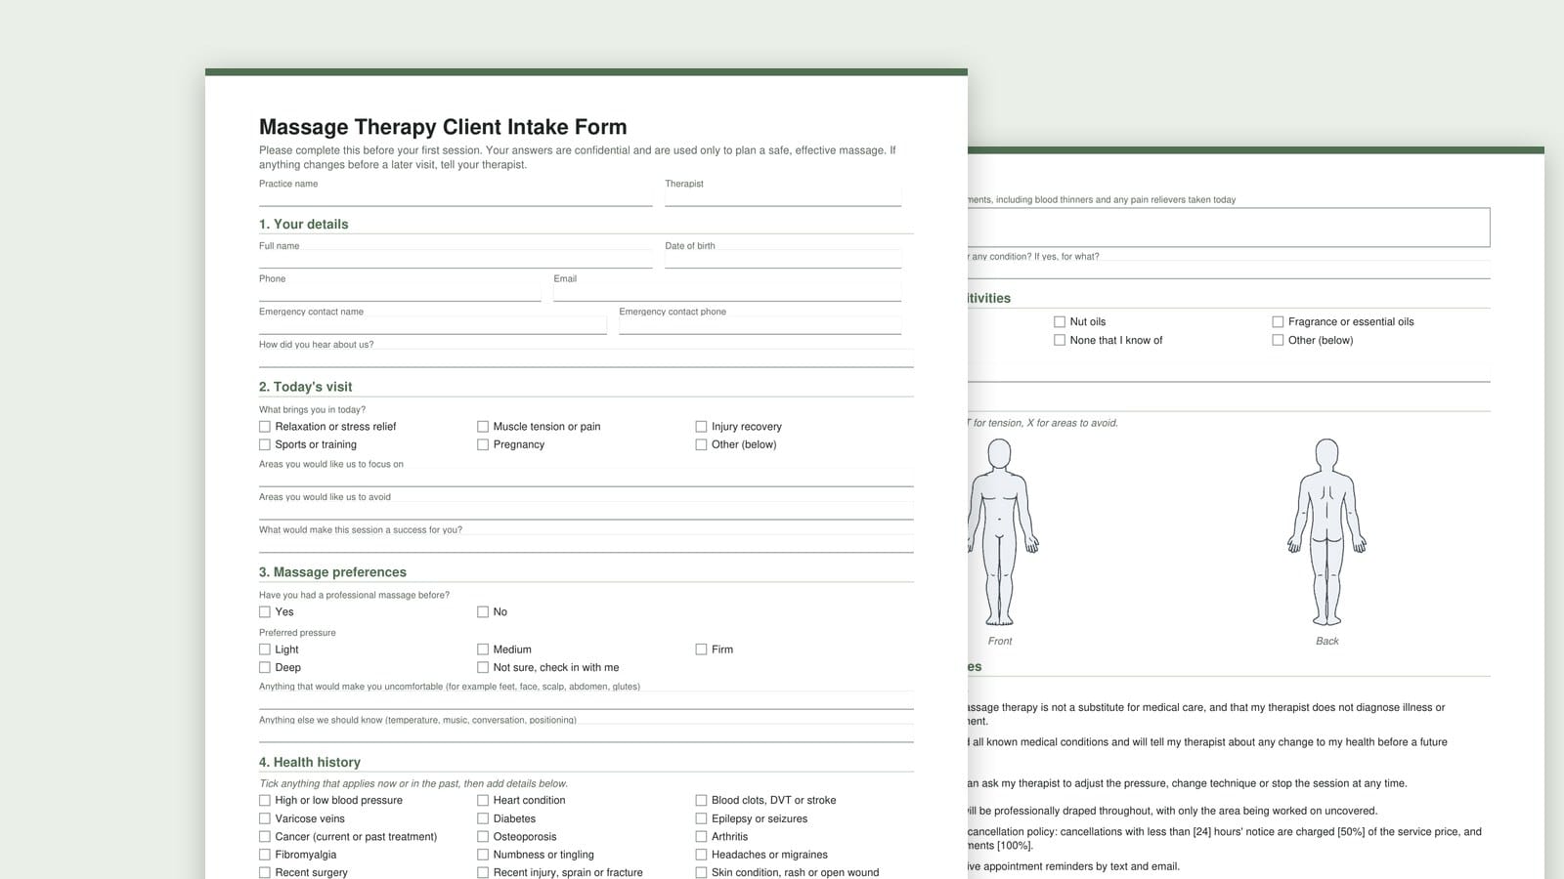This screenshot has height=879, width=1564.
Task: Tick High or low blood pressure
Action: [265, 800]
